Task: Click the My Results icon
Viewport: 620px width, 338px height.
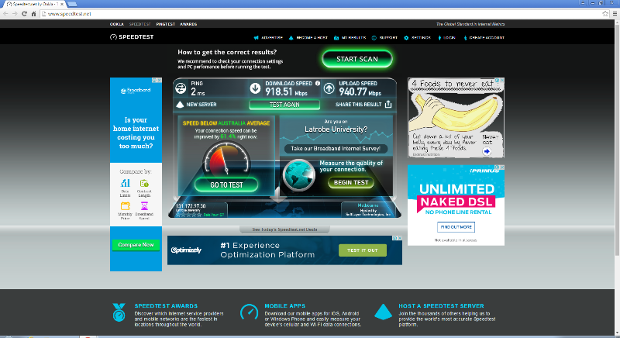Action: tap(336, 38)
